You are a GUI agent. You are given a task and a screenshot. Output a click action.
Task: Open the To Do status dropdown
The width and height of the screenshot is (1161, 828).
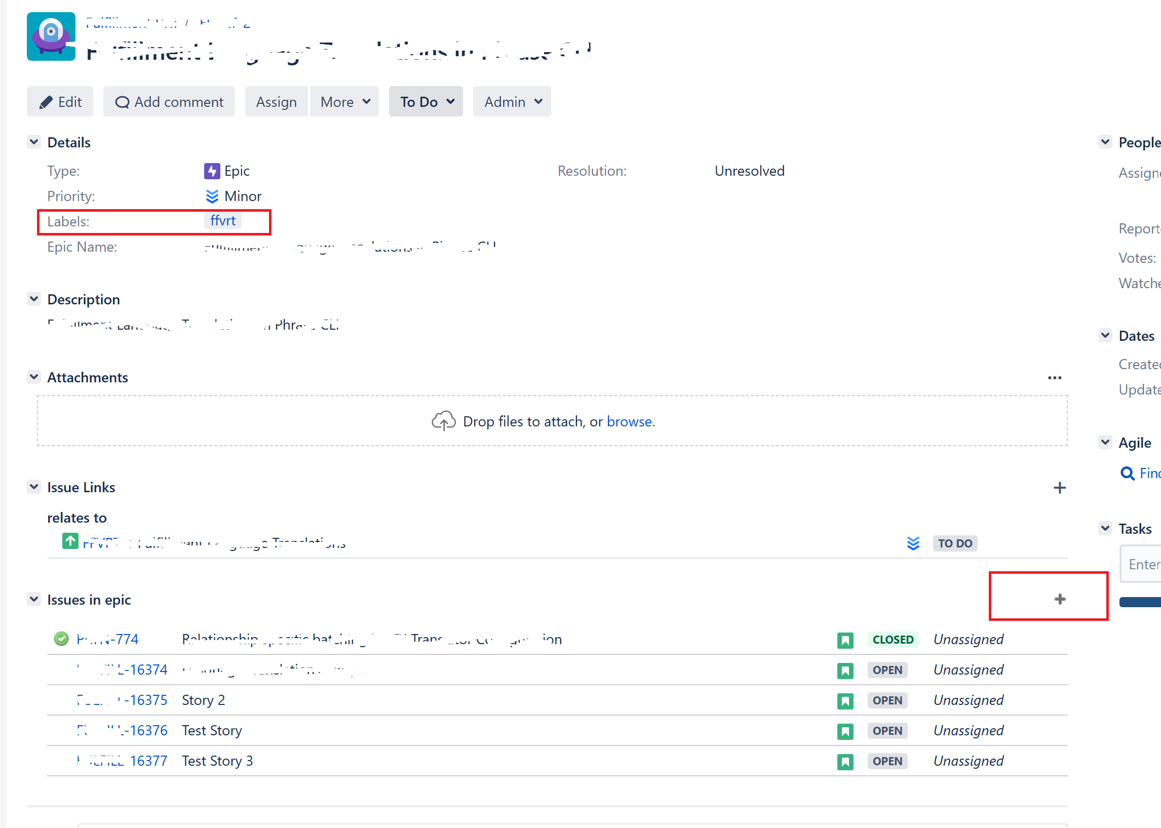(x=426, y=101)
